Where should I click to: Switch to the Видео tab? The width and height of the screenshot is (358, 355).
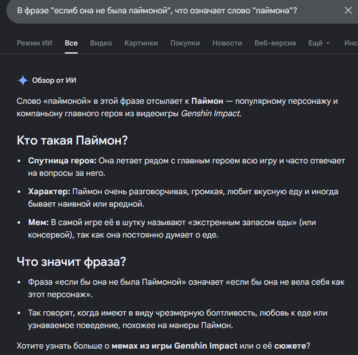point(101,43)
